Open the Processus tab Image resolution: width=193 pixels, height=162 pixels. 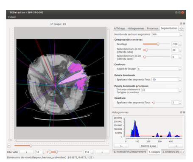point(152,28)
